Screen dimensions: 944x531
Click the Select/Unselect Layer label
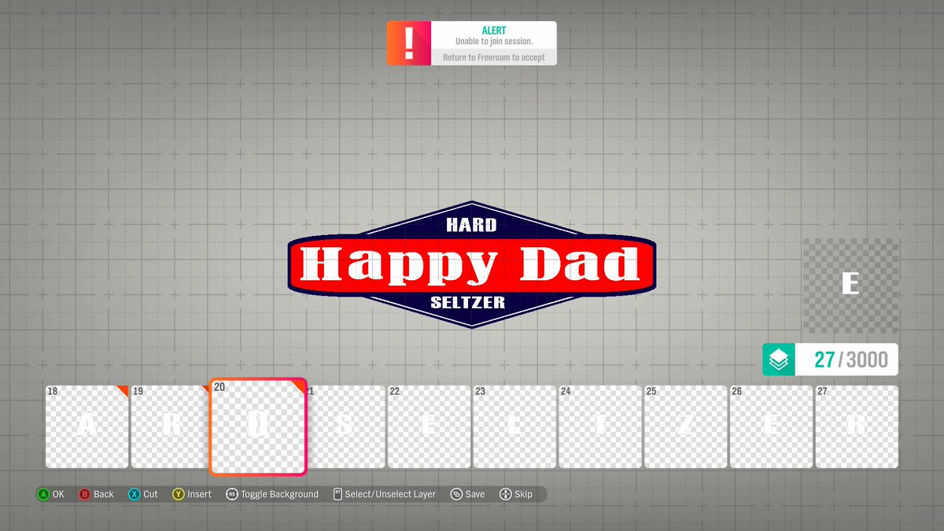tap(390, 495)
